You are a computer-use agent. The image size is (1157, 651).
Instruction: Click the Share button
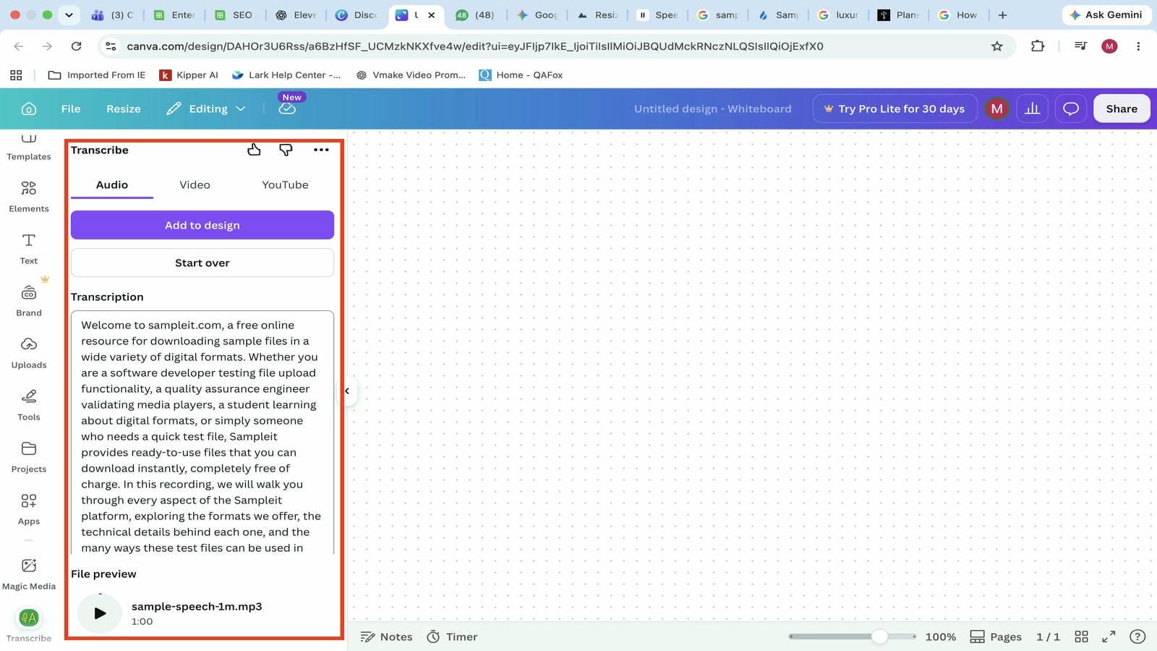coord(1122,109)
